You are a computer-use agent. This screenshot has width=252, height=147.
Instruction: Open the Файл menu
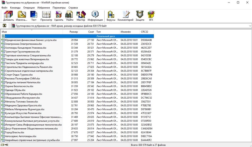point(4,7)
